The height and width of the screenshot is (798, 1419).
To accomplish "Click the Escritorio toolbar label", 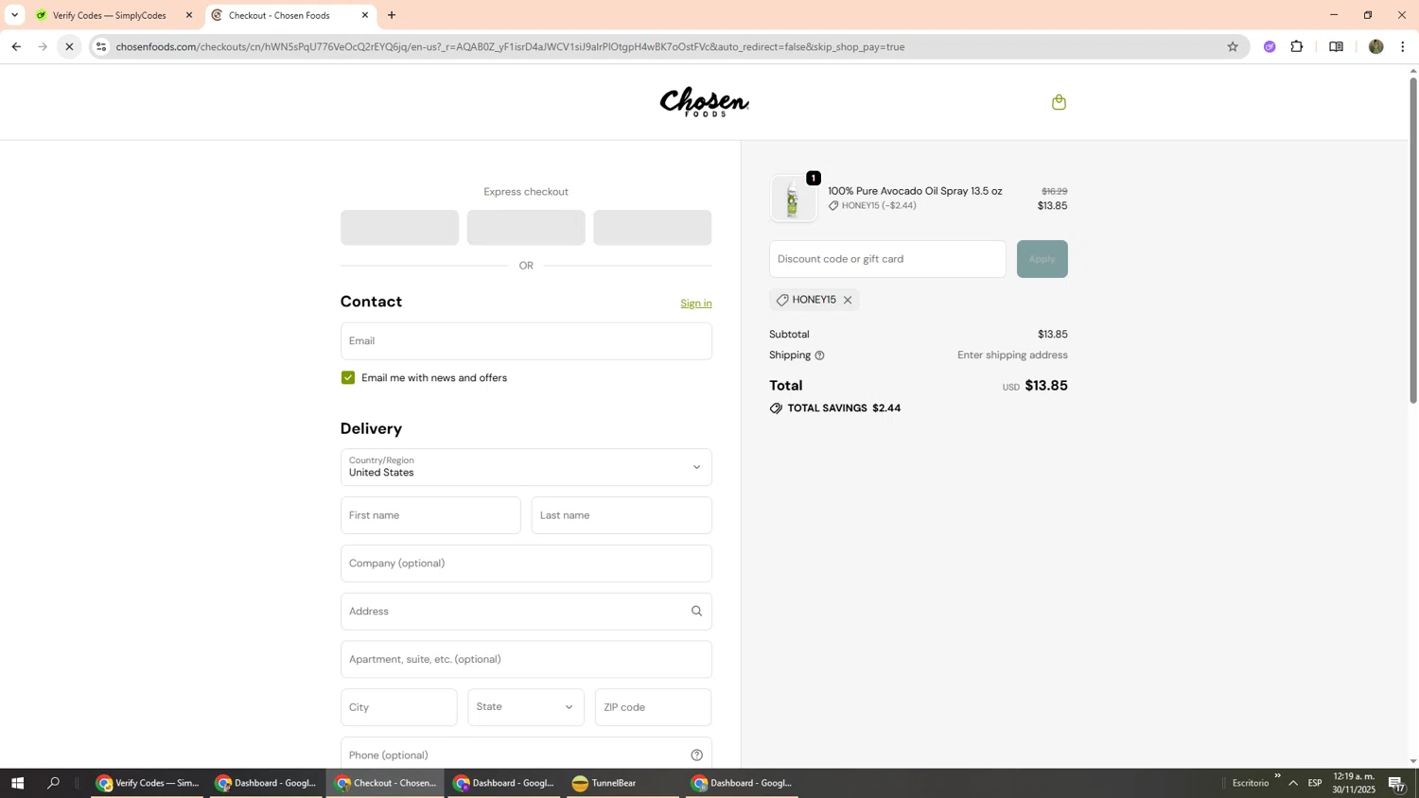I will pos(1251,783).
